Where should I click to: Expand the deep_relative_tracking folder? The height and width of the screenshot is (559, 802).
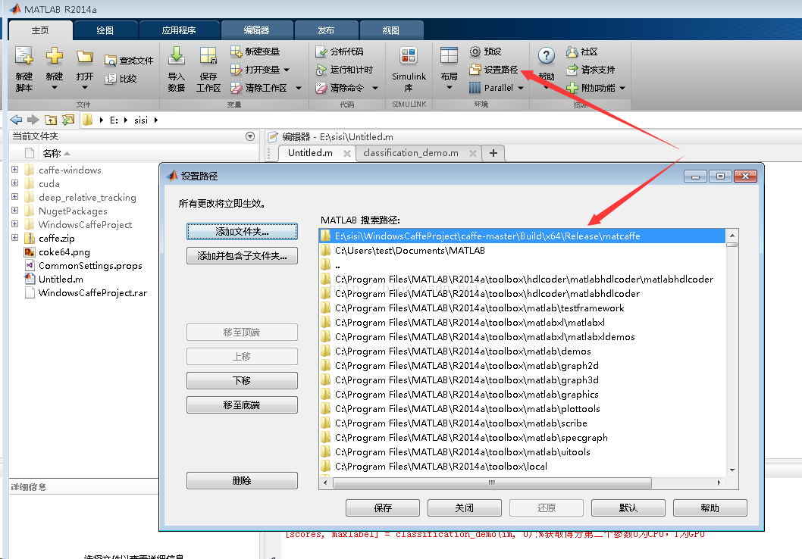(x=15, y=197)
